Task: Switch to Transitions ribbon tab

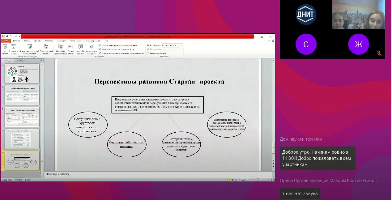Action: point(49,41)
